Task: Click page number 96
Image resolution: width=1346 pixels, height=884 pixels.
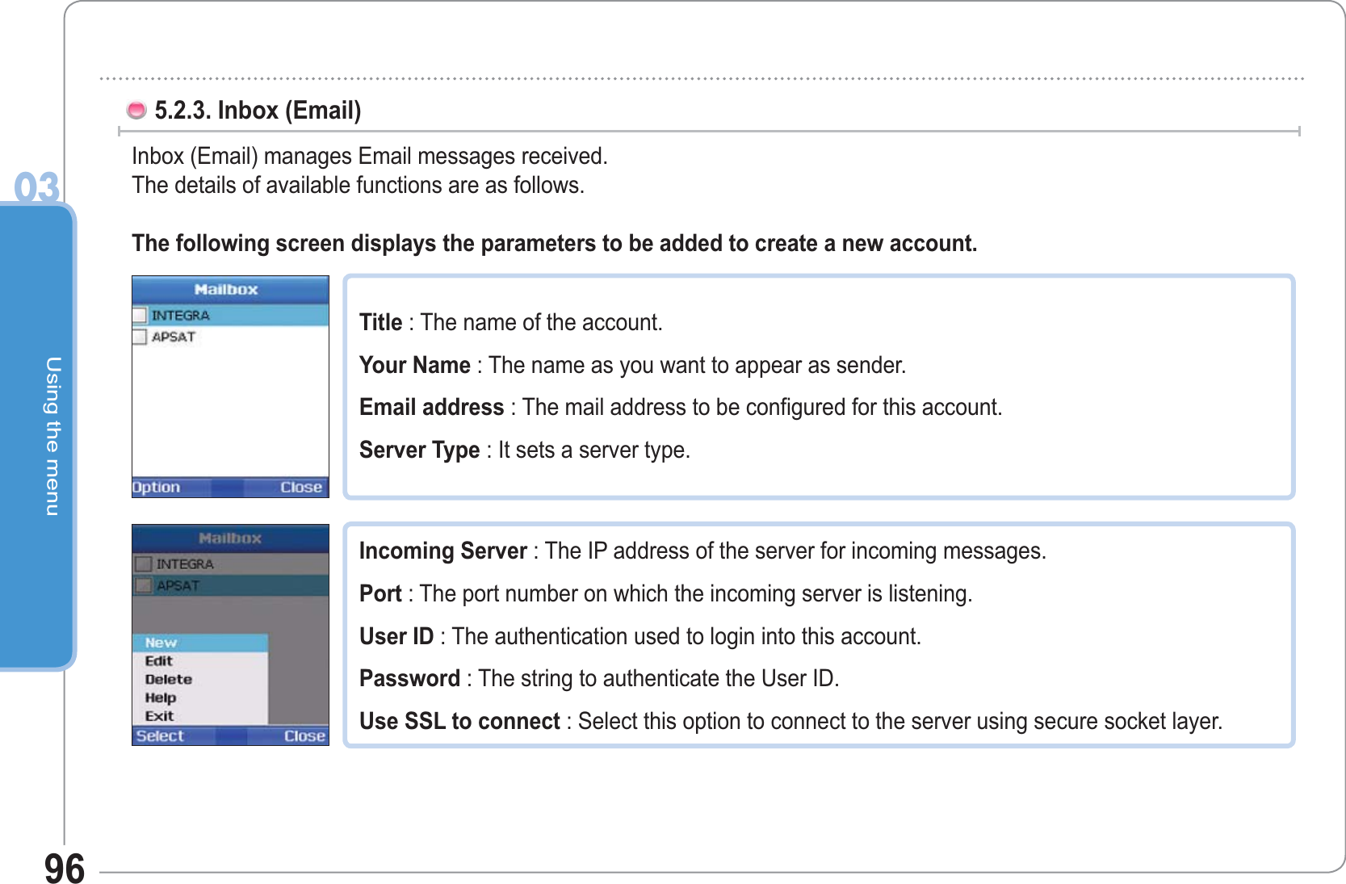Action: [65, 869]
